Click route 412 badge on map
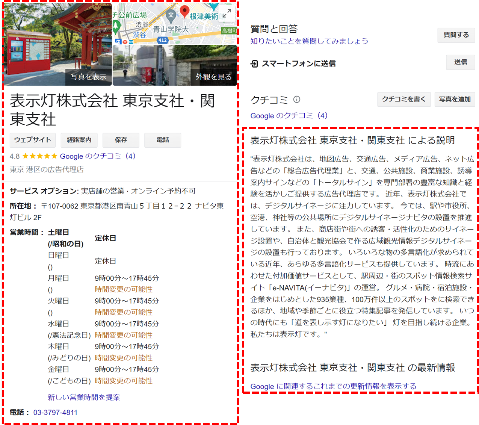479x425 pixels. 162,40
